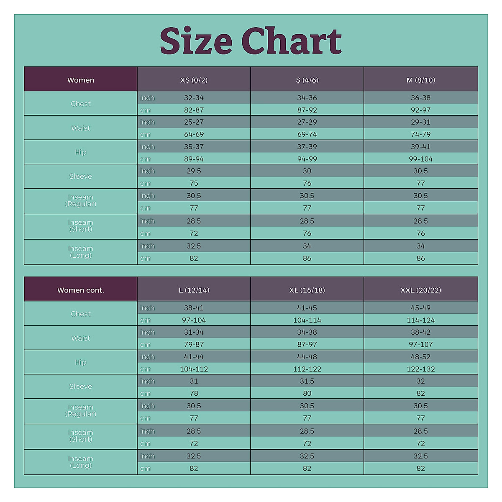The image size is (502, 502).
Task: Select the Women table header cell
Action: pos(81,80)
